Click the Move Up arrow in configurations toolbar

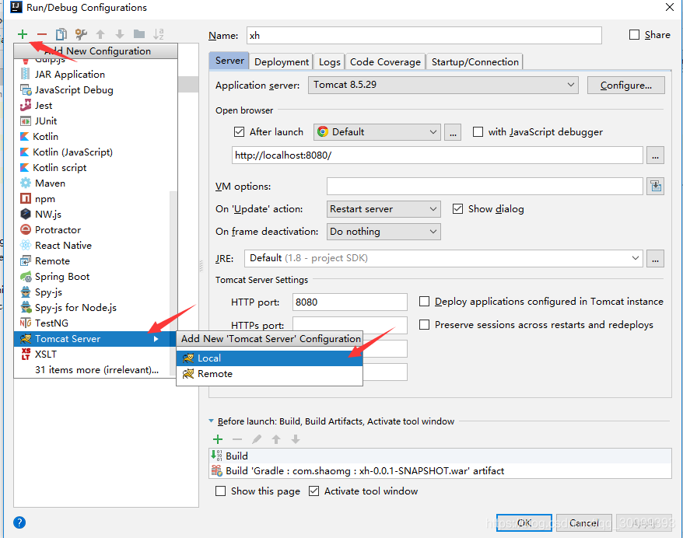(x=100, y=34)
